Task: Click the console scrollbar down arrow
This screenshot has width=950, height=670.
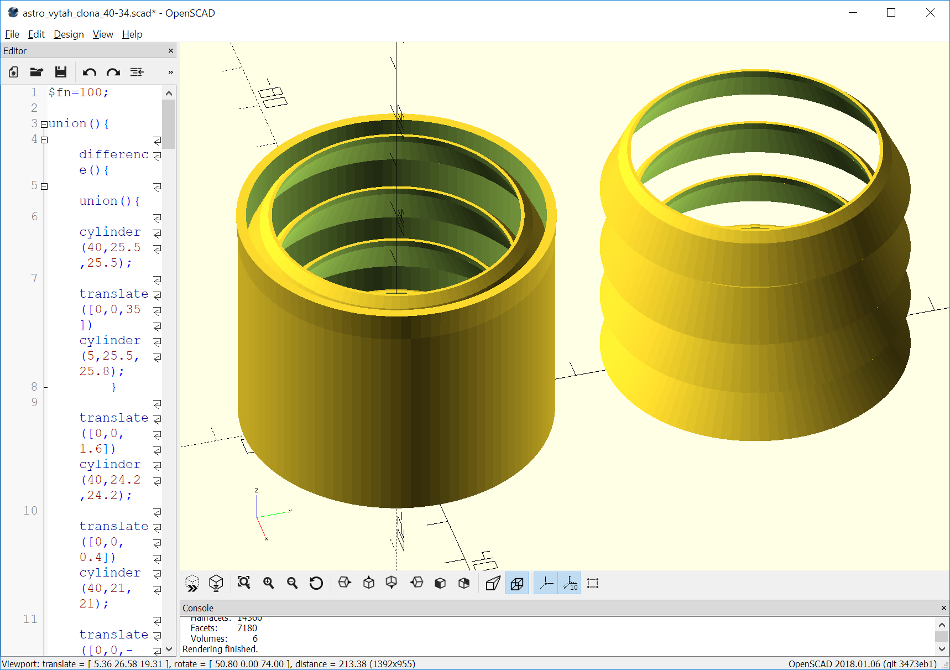Action: point(942,648)
